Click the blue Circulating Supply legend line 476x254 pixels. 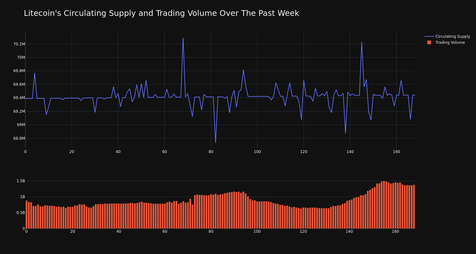coord(429,37)
